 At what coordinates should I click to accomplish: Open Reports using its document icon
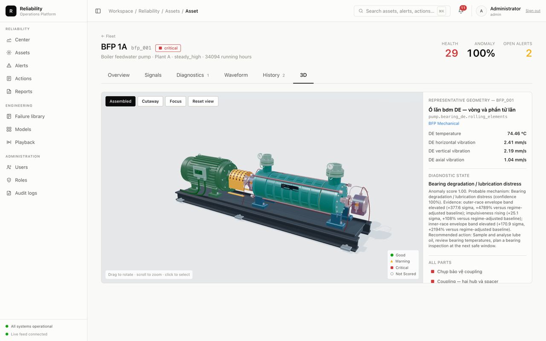tap(9, 91)
